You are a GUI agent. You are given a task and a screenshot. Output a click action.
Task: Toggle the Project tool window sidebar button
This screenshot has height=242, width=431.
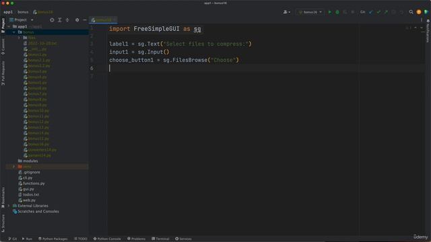(x=3, y=26)
